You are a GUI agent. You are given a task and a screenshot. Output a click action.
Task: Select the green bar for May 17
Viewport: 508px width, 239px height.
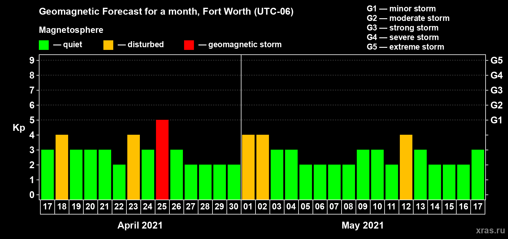[478, 174]
